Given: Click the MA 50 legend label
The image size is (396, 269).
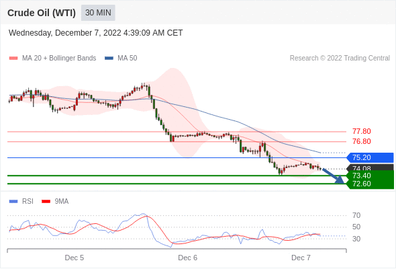Looking at the screenshot, I should click(128, 59).
